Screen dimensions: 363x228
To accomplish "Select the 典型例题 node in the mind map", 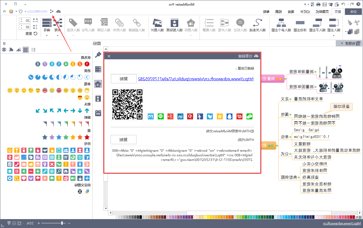I will click(x=289, y=177).
